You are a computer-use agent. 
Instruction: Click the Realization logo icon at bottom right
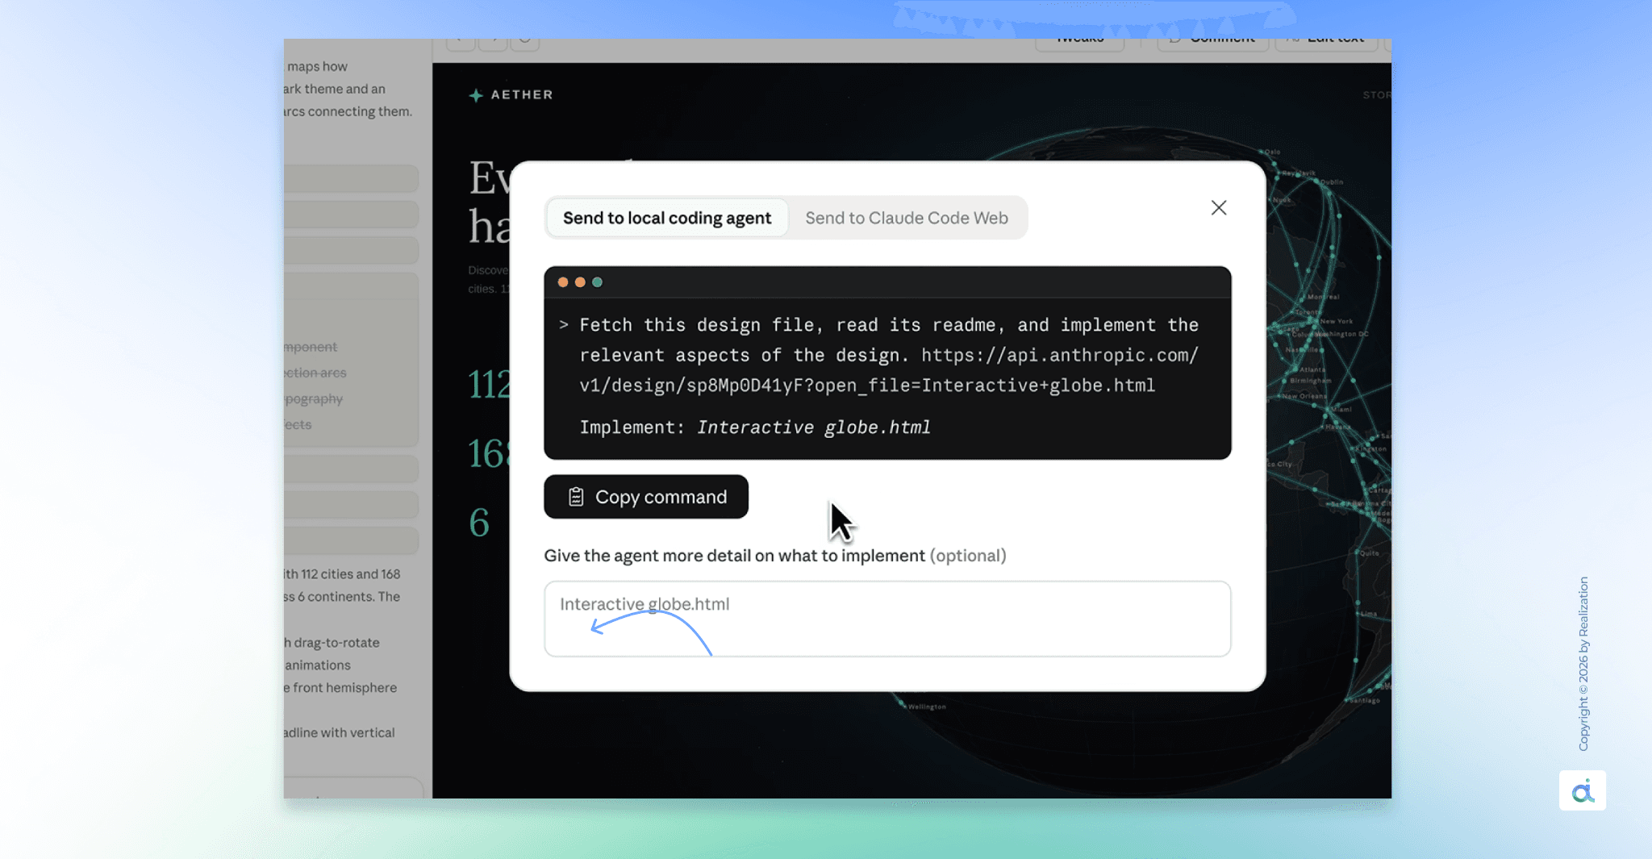point(1583,790)
